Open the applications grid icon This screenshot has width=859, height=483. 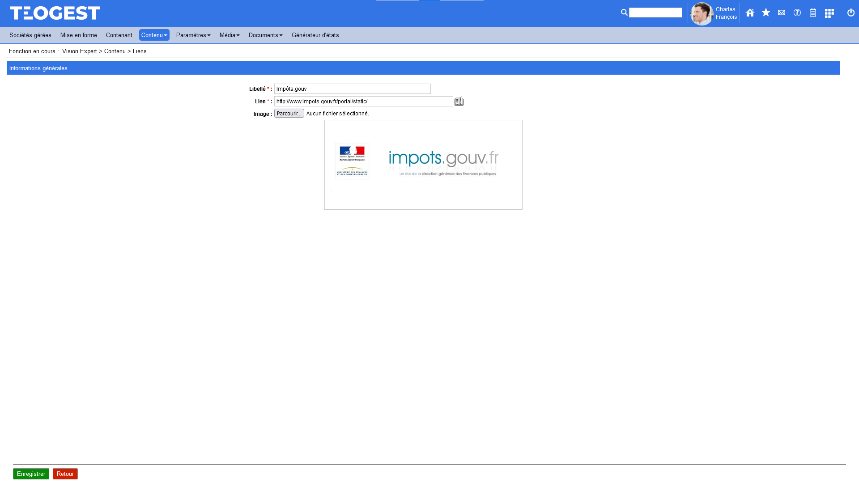829,13
